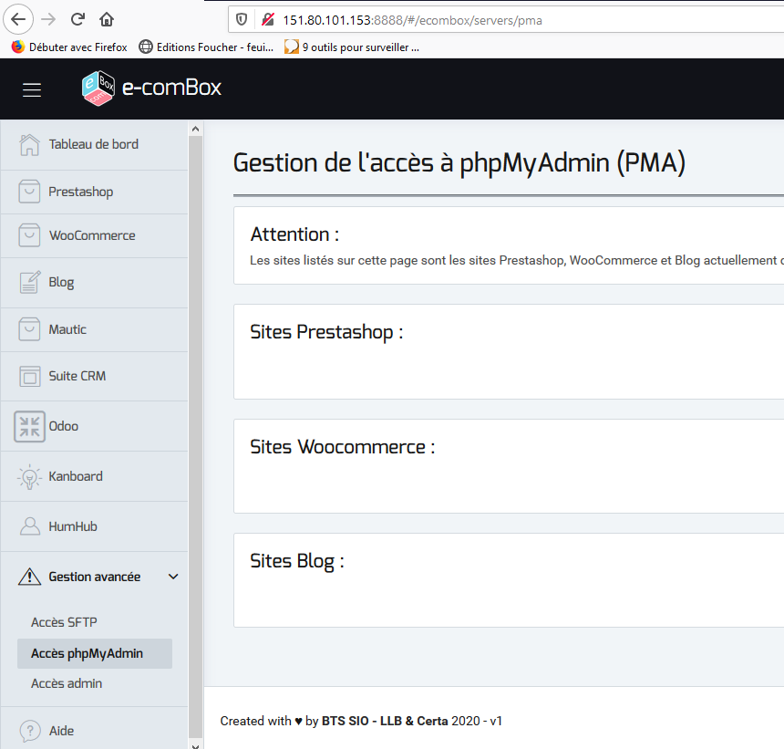This screenshot has width=784, height=749.
Task: Reload the page with refresh icon
Action: click(77, 19)
